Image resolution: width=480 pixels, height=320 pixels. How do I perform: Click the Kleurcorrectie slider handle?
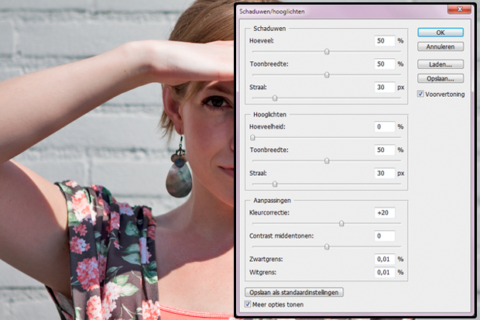(x=341, y=223)
